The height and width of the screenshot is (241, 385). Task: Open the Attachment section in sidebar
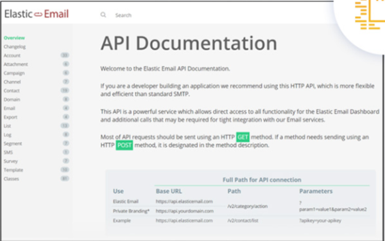[15, 64]
